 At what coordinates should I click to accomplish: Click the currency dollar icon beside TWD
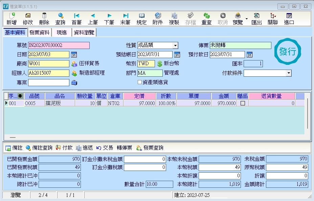[x=160, y=64]
